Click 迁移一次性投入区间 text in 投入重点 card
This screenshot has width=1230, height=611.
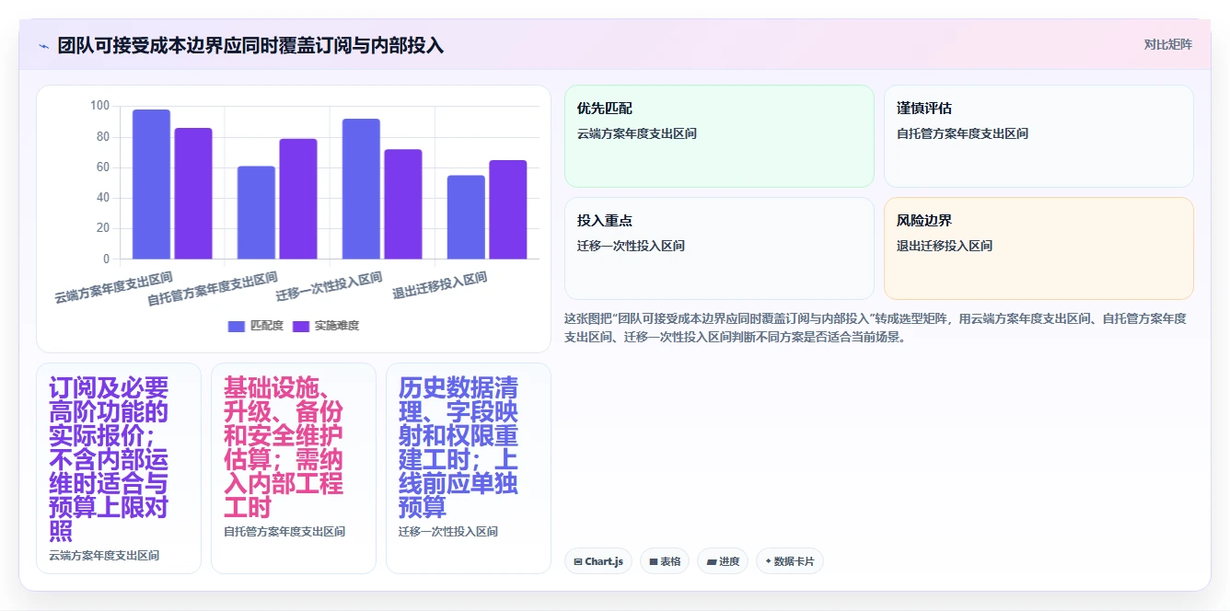[x=631, y=246]
